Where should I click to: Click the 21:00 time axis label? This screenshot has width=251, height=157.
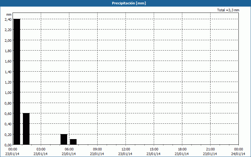pos(210,149)
